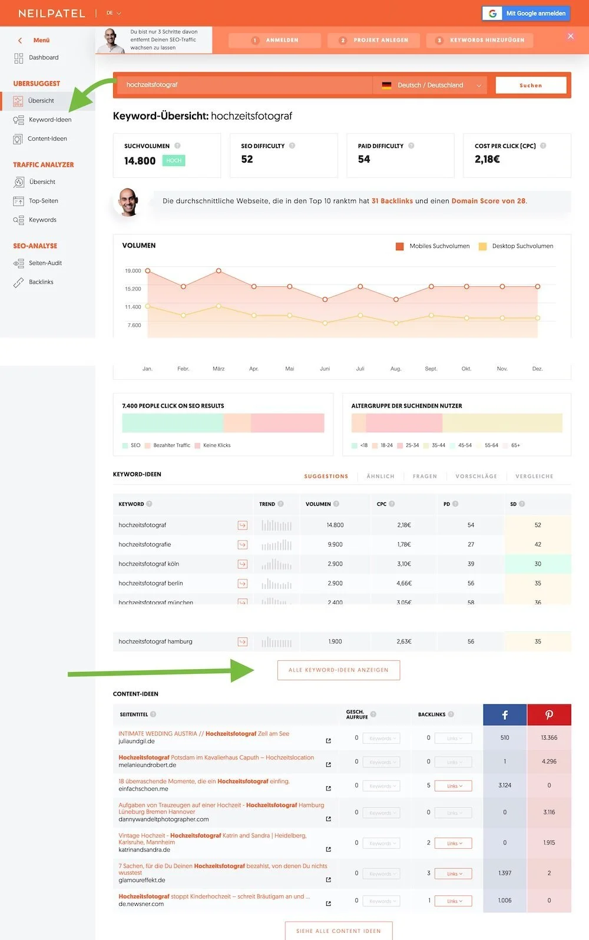Click the SEO legend swatch
The width and height of the screenshot is (589, 940).
[x=125, y=445]
